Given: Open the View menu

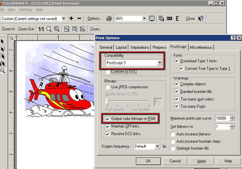Looking at the screenshot, I should tap(12, 10).
